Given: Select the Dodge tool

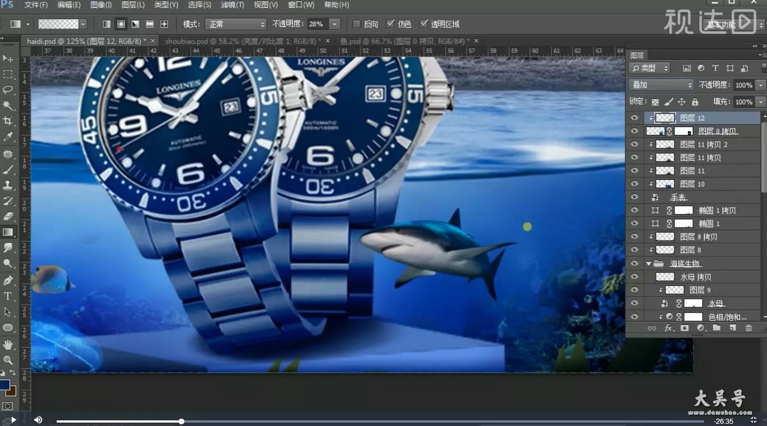Looking at the screenshot, I should click(8, 263).
